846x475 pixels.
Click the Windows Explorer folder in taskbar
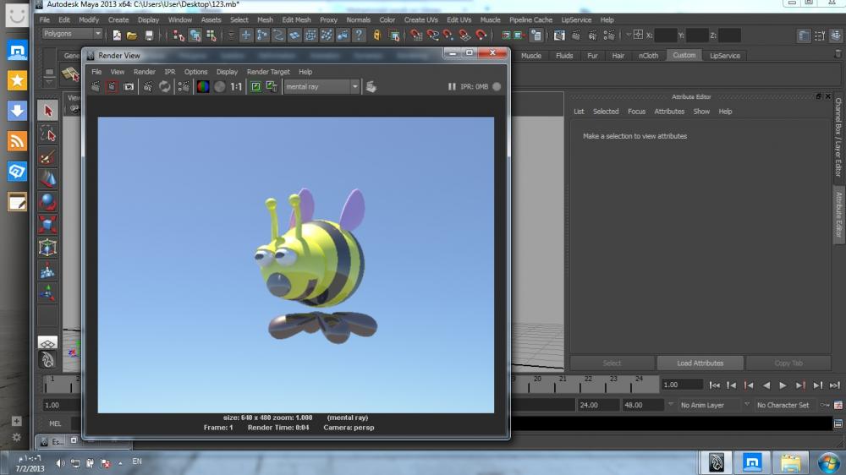click(790, 462)
